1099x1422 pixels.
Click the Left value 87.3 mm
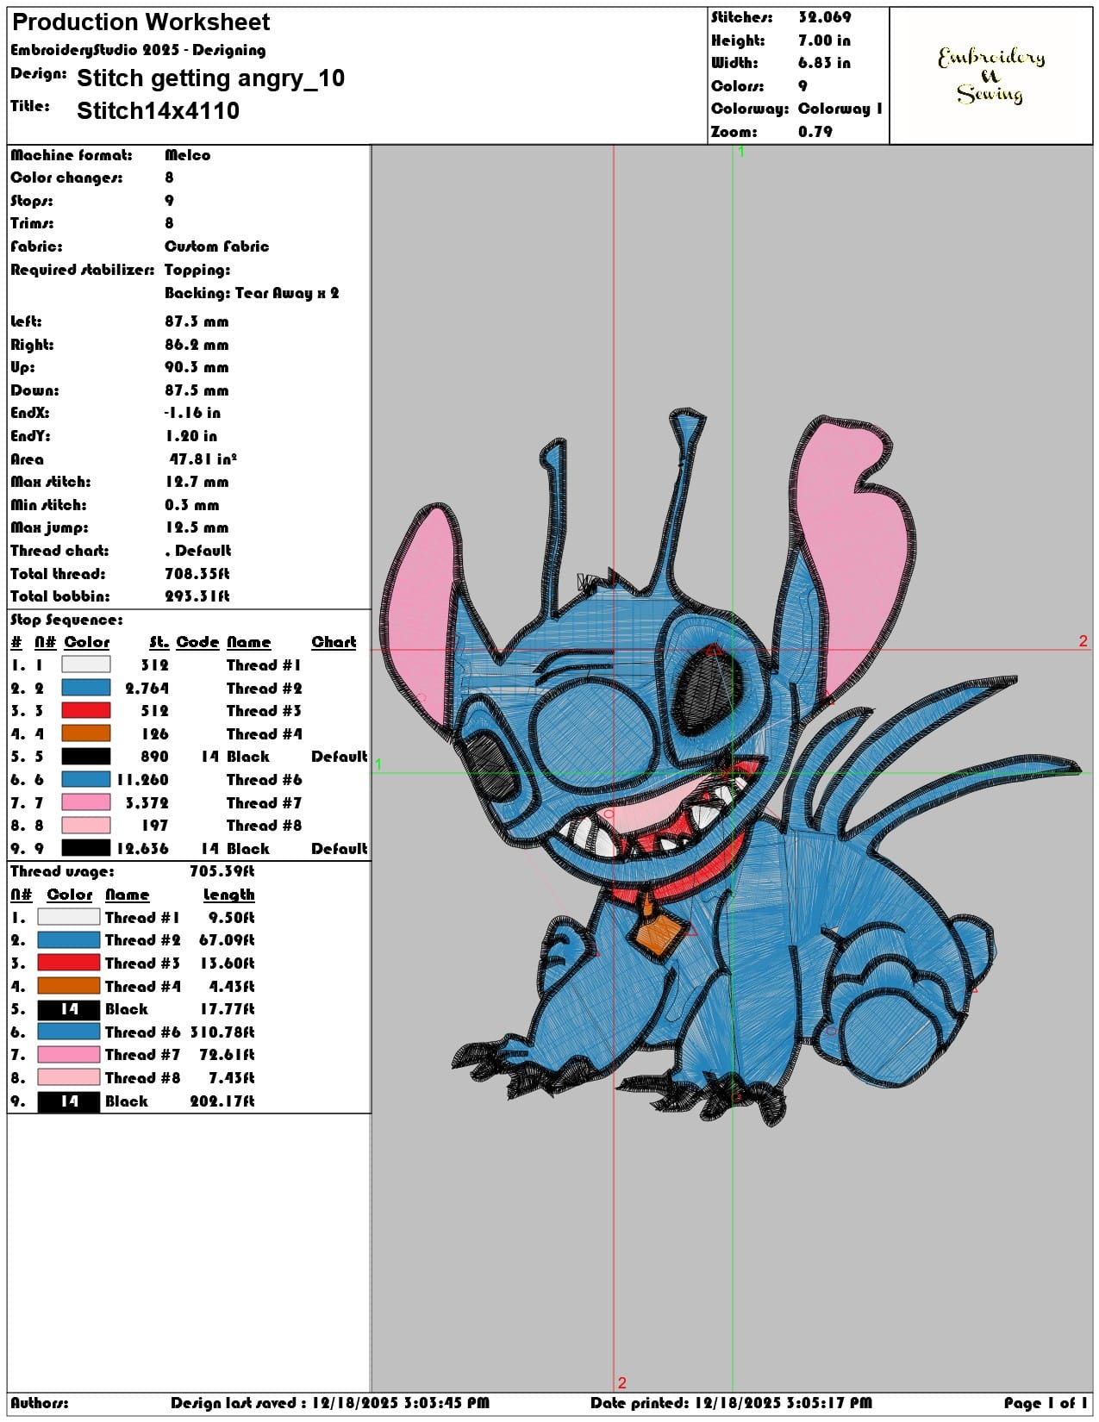click(x=197, y=321)
